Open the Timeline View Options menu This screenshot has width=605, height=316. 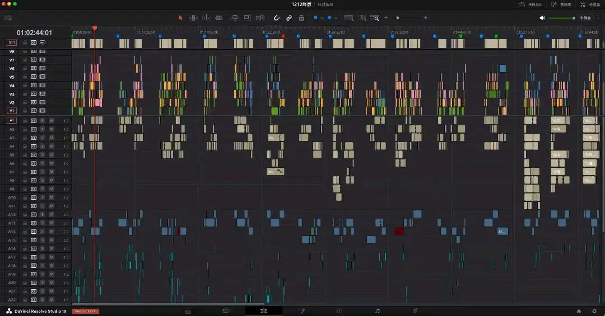[x=8, y=18]
